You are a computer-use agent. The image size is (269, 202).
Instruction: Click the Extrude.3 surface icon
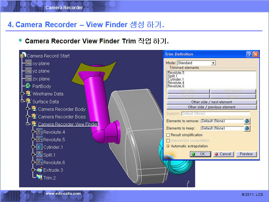(x=39, y=170)
